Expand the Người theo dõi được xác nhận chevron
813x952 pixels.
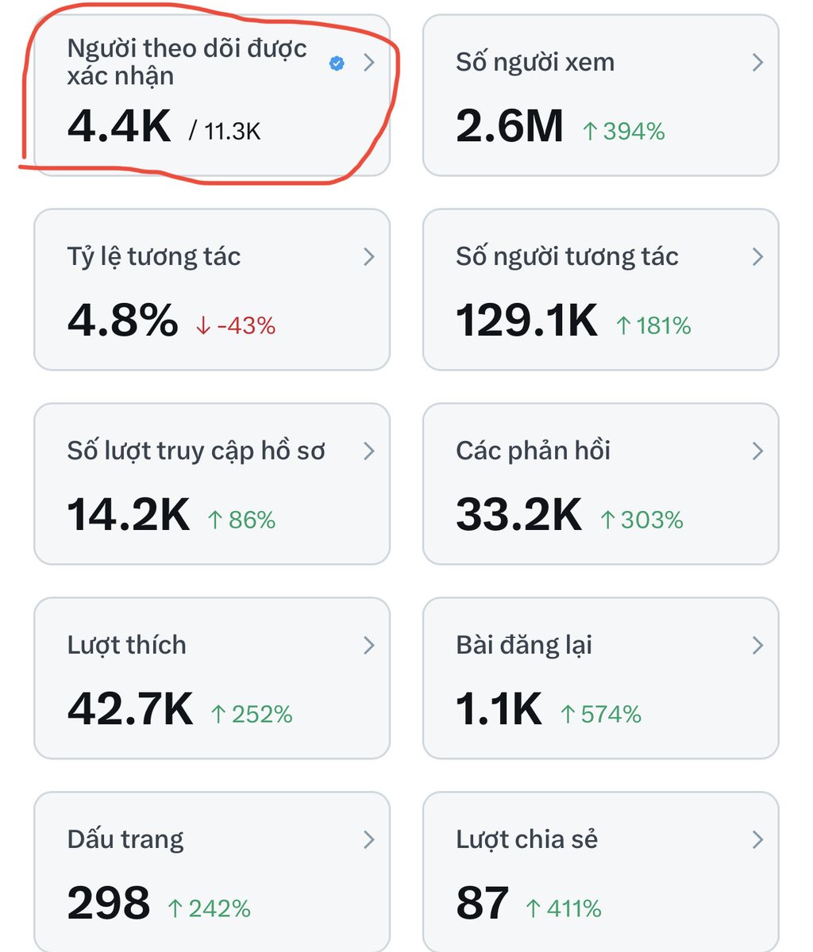[368, 63]
